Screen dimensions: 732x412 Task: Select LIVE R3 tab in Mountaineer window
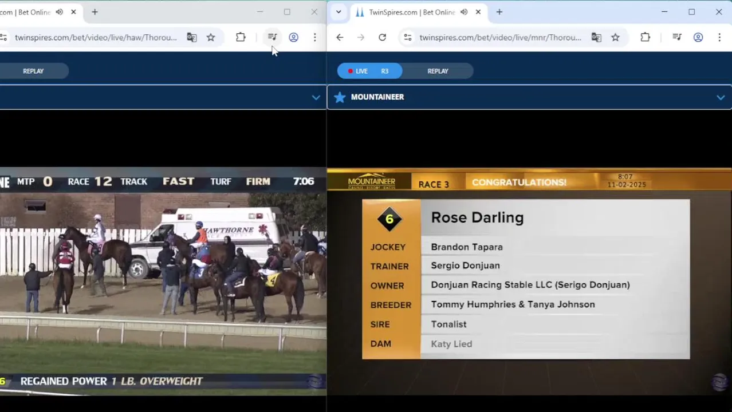[x=369, y=71]
